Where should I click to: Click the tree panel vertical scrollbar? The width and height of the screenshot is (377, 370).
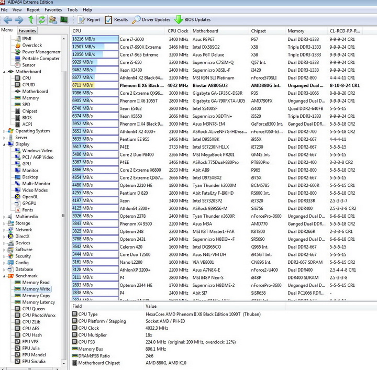coord(64,215)
